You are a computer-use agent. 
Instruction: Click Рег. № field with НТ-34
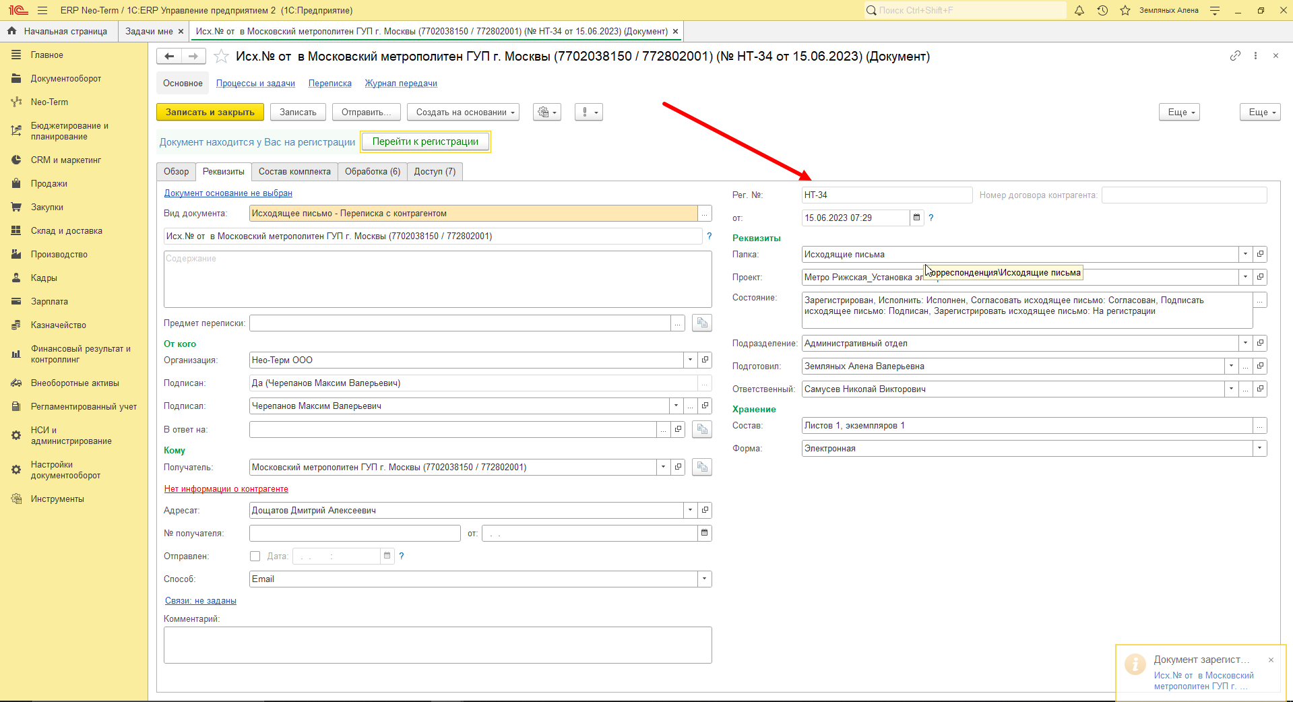887,195
